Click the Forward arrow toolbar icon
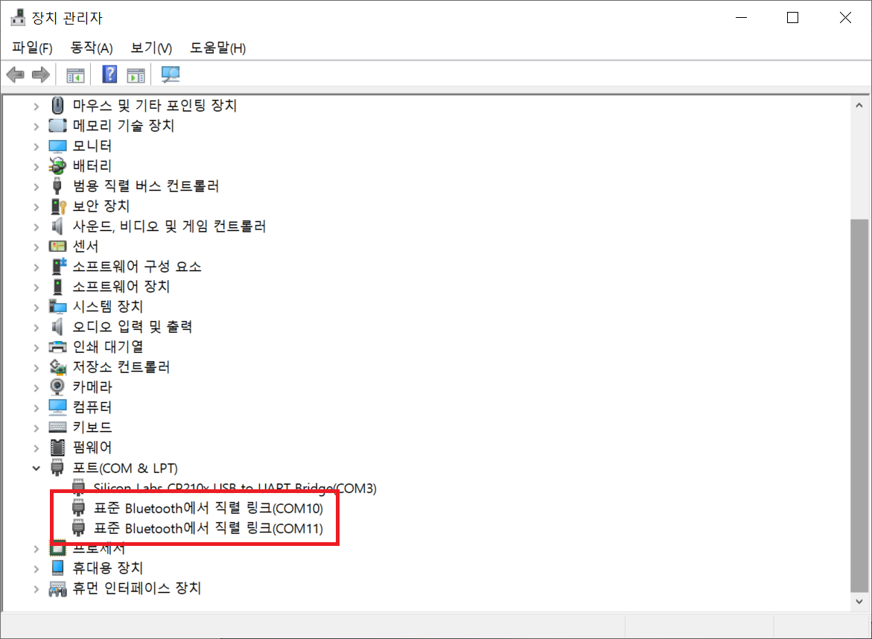 pyautogui.click(x=41, y=74)
